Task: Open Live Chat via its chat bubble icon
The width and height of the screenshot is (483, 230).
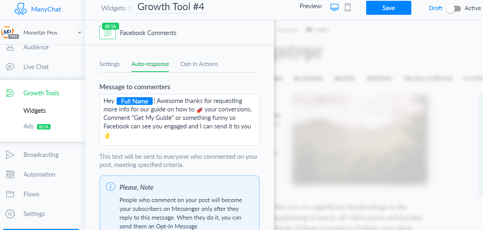Action: [x=10, y=67]
